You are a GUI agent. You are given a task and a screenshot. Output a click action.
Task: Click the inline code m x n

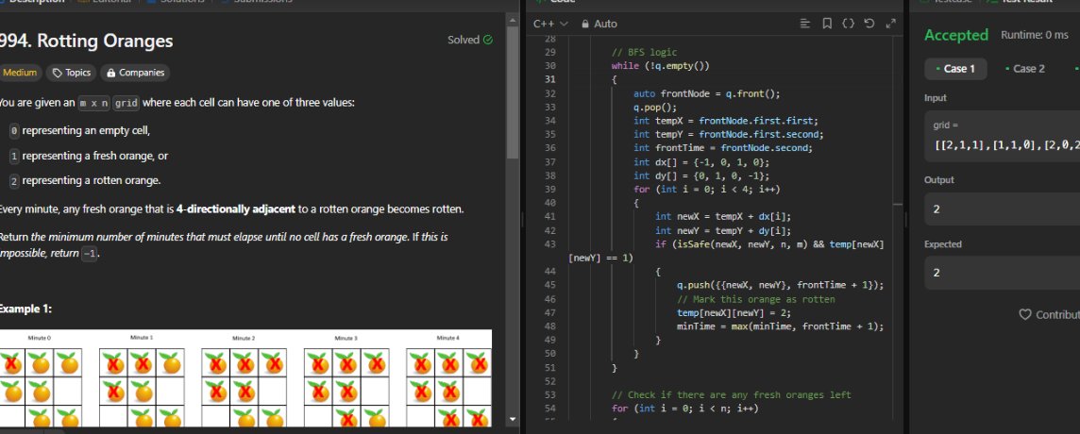click(93, 104)
